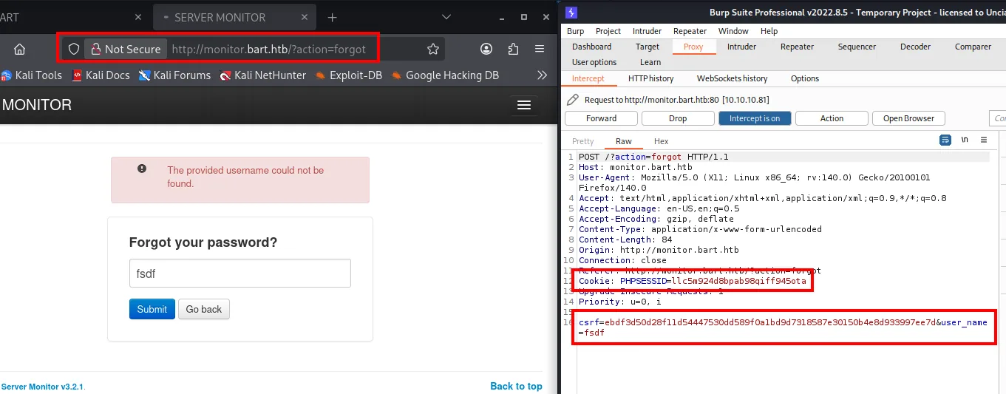Screen dimensions: 1006x394
Task: Switch message view to Hex
Action: pos(661,141)
